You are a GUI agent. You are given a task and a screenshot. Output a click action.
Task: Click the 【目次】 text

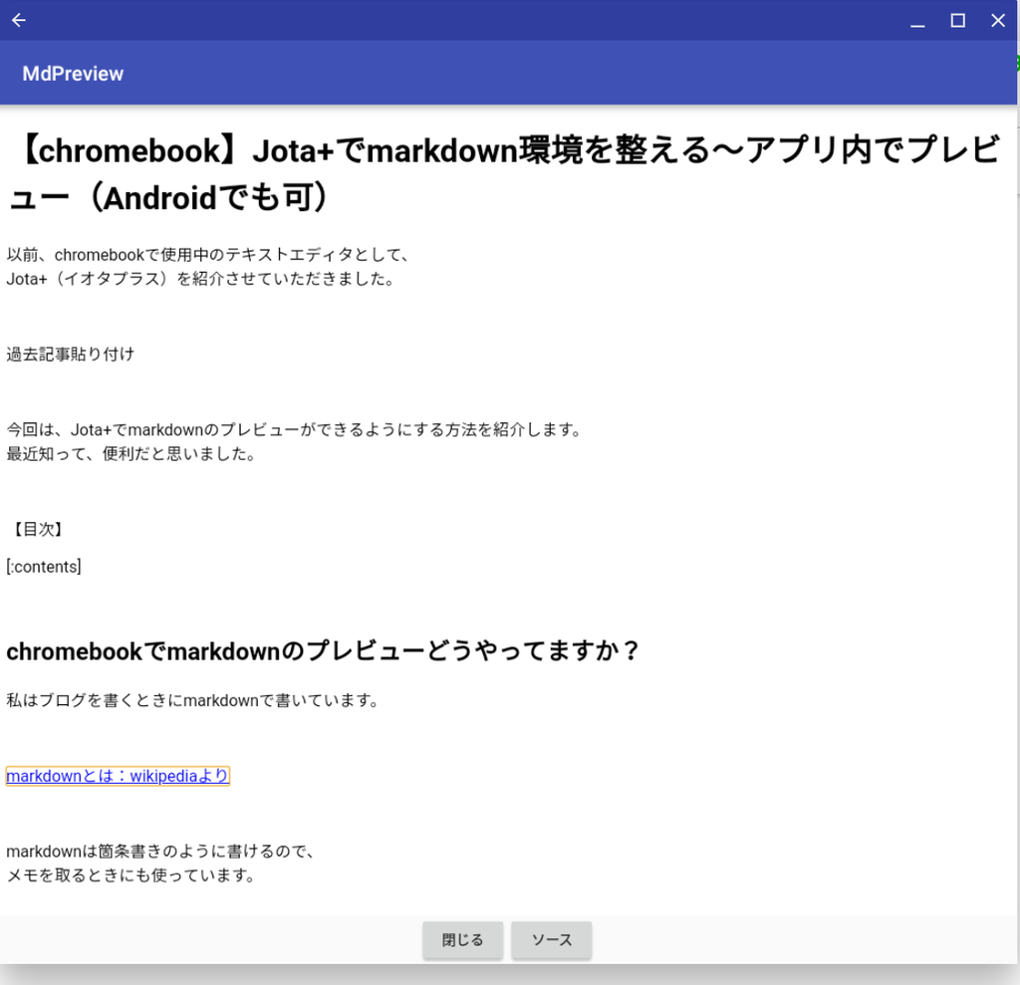point(38,530)
